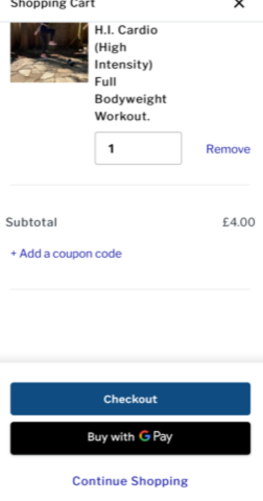The image size is (263, 501).
Task: Open Add a coupon code link
Action: (66, 254)
